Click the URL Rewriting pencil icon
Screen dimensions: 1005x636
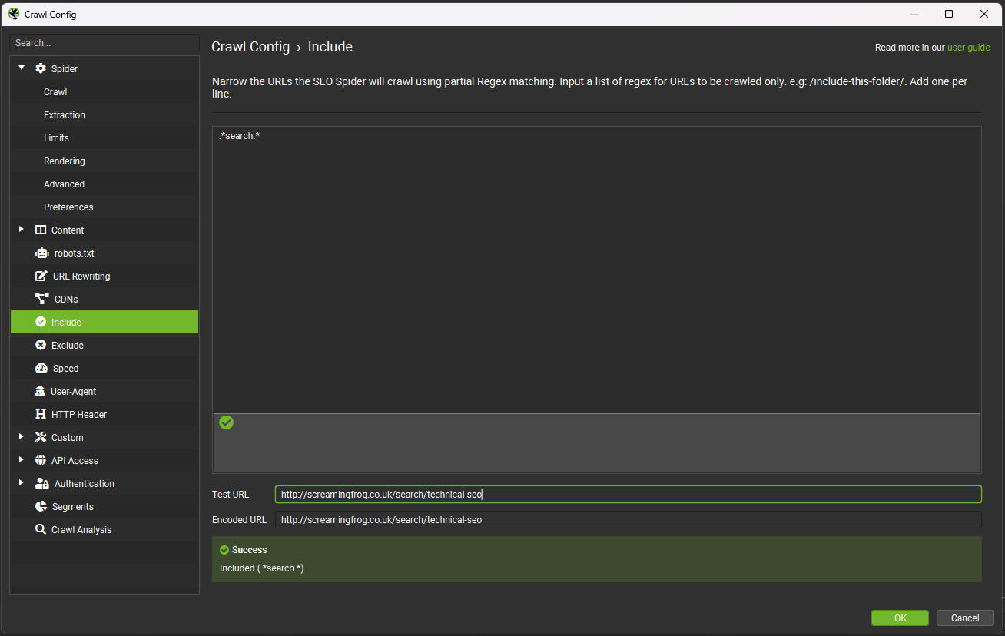click(x=41, y=277)
